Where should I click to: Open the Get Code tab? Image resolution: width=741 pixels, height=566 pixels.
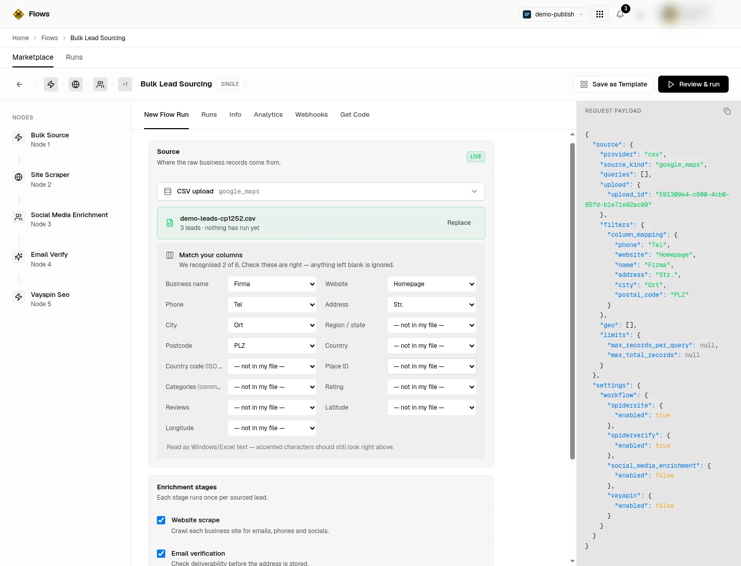tap(355, 115)
